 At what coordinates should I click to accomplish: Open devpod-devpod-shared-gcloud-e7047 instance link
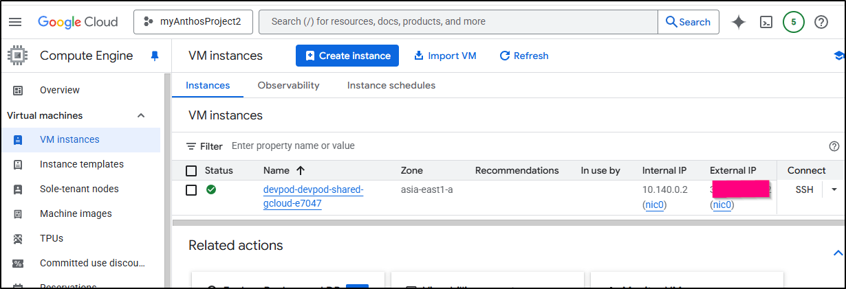pyautogui.click(x=313, y=196)
